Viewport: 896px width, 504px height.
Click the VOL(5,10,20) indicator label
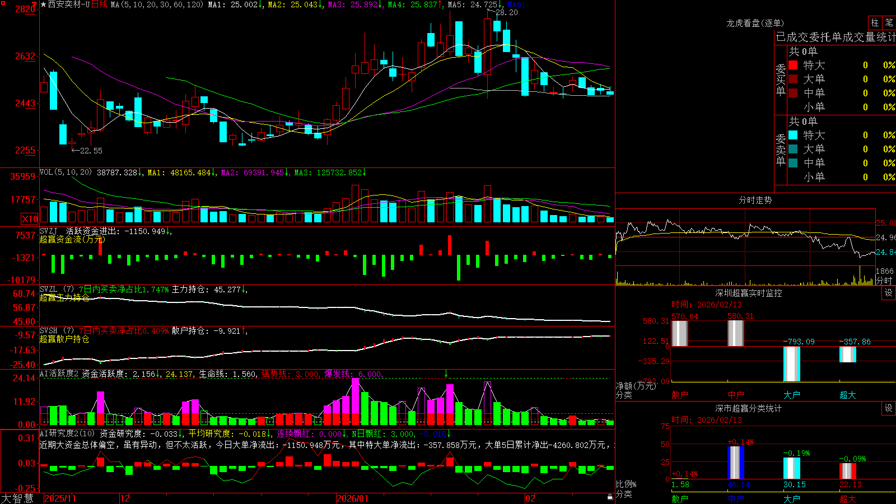point(66,172)
